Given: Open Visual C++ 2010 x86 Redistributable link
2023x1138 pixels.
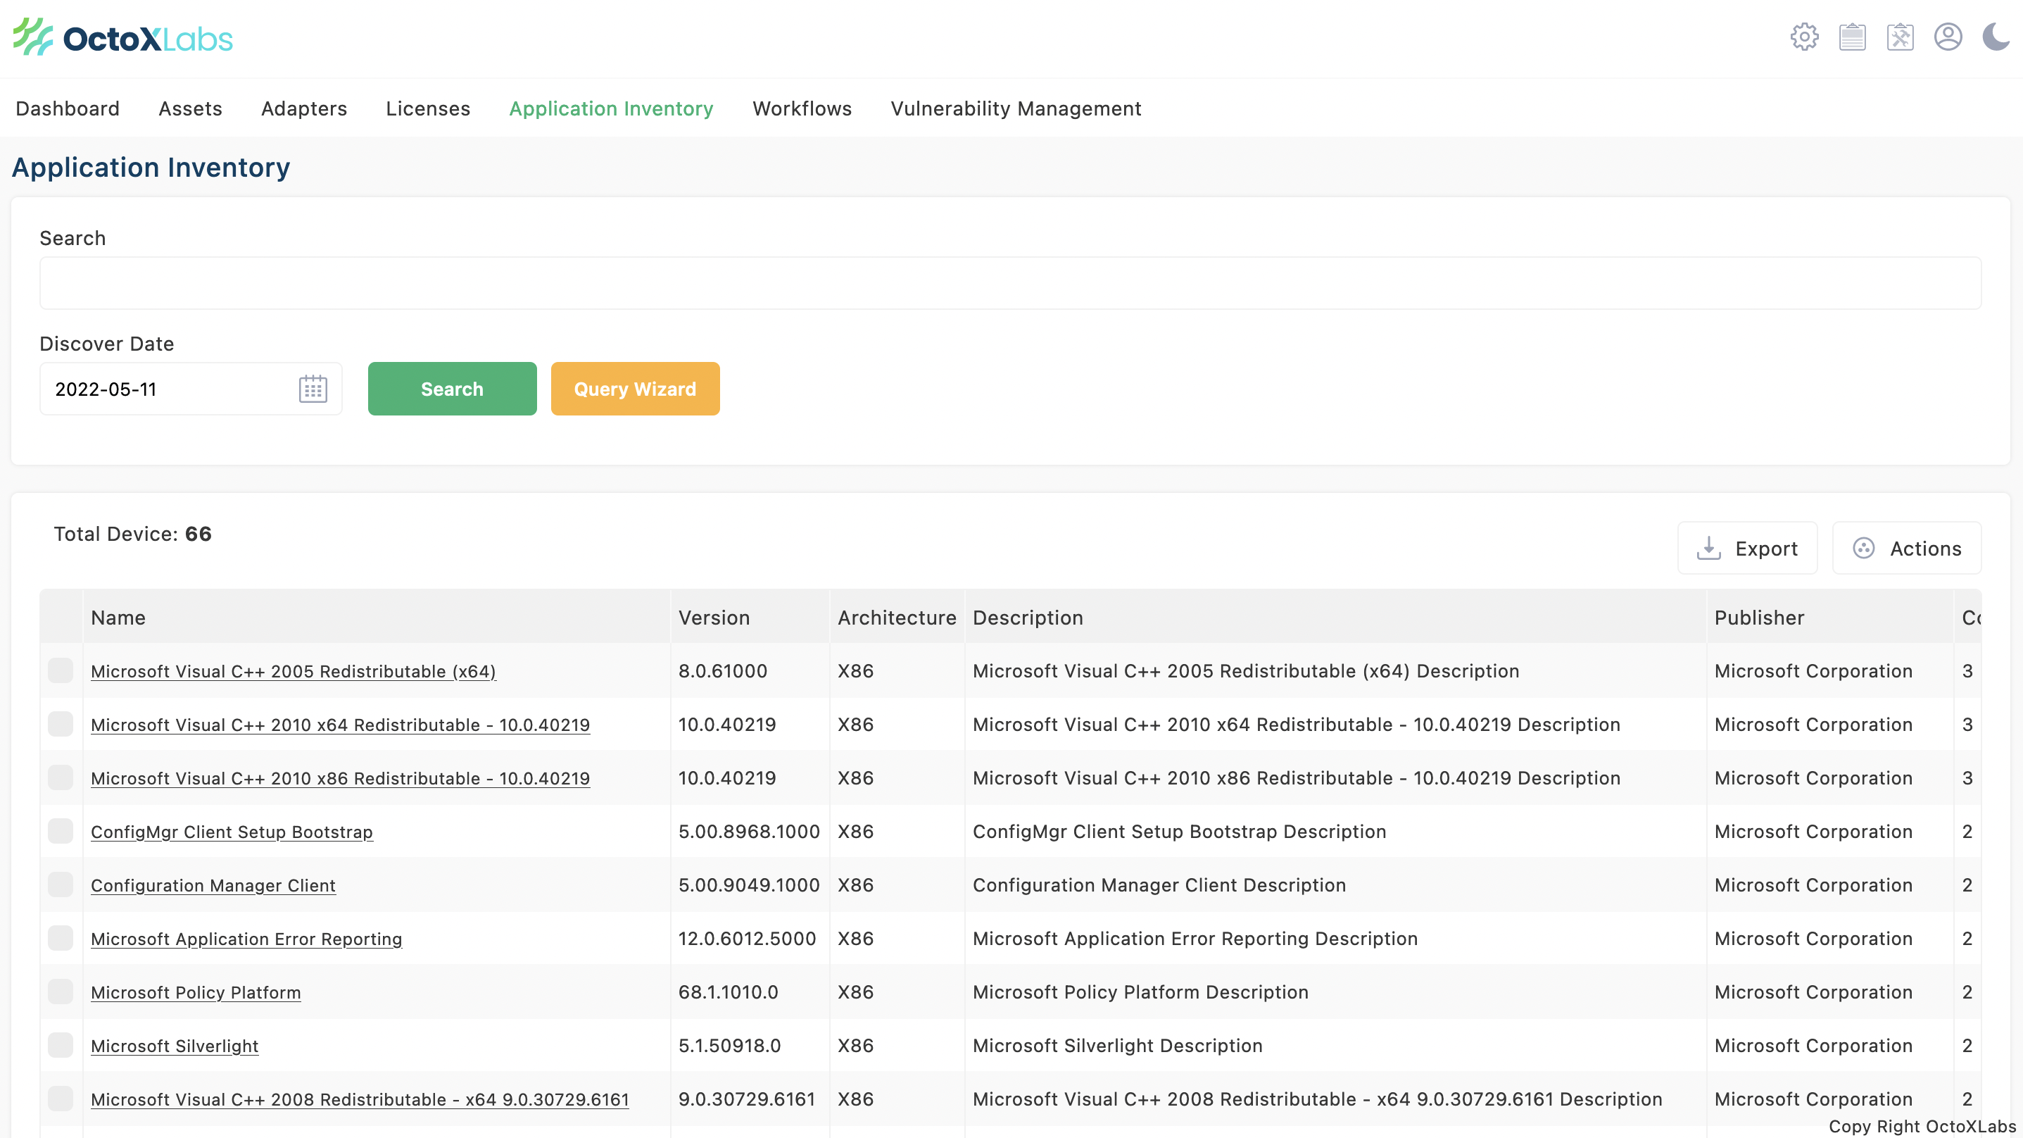Looking at the screenshot, I should click(340, 778).
